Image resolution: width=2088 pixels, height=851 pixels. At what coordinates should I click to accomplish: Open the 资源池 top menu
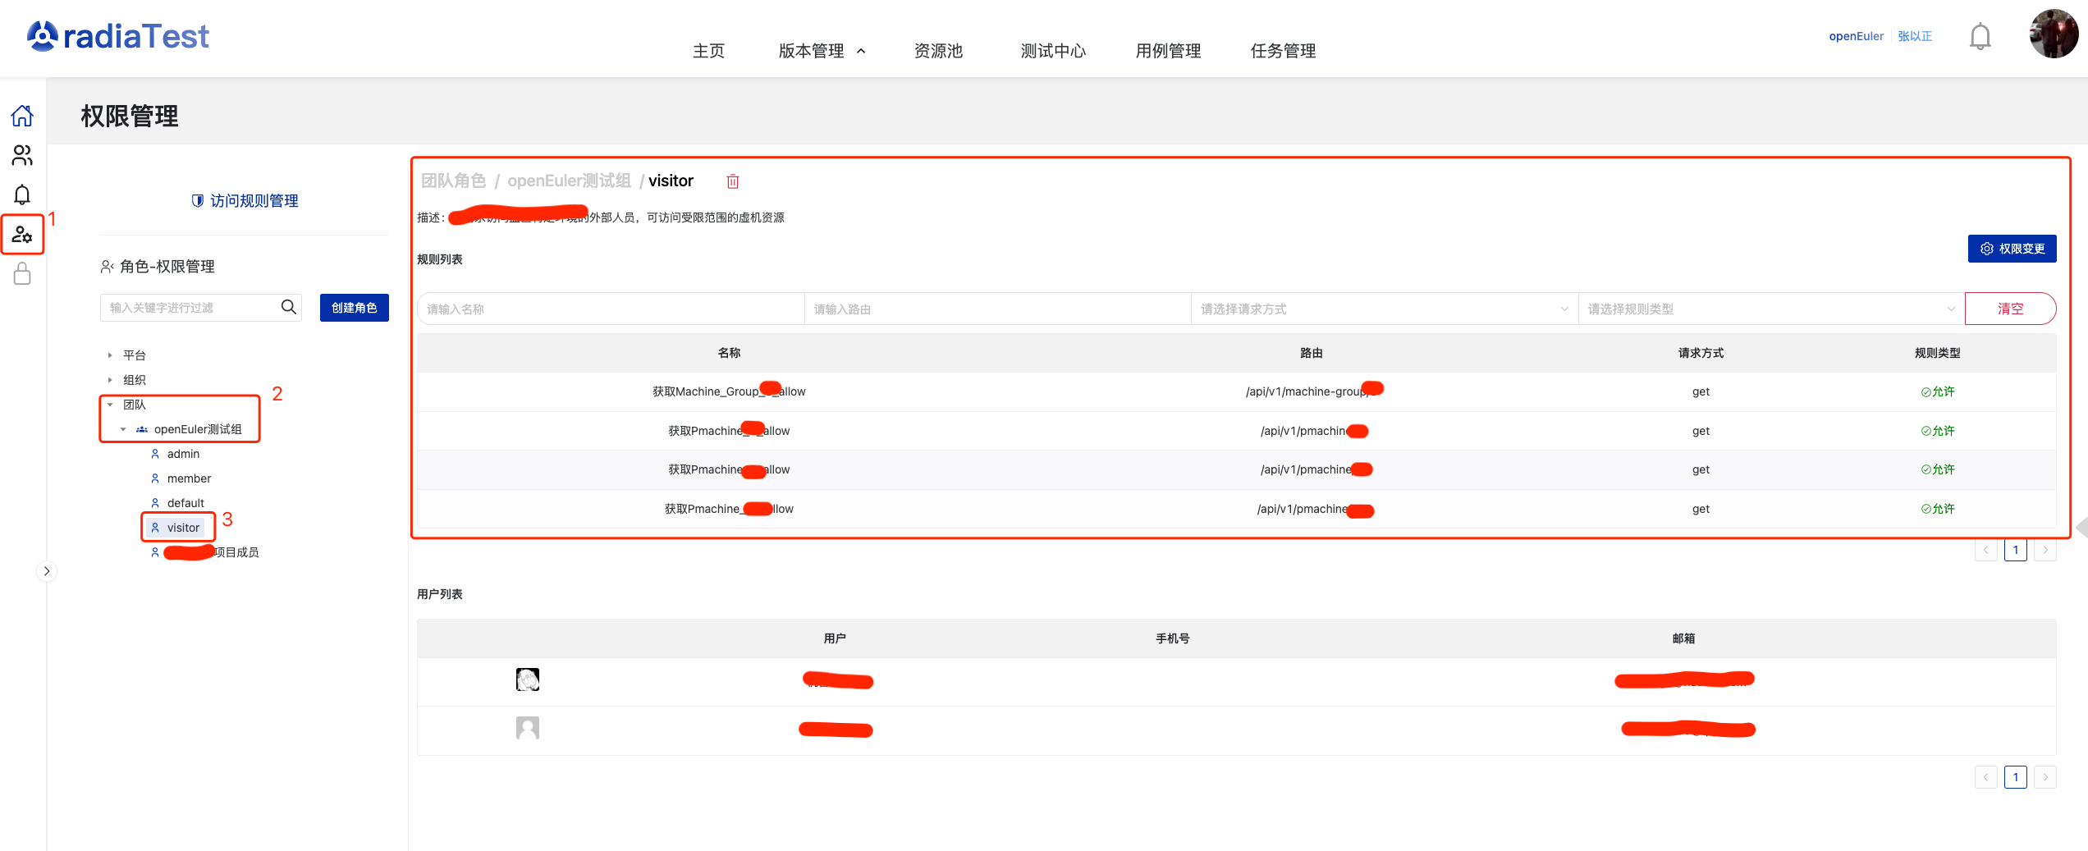coord(938,51)
